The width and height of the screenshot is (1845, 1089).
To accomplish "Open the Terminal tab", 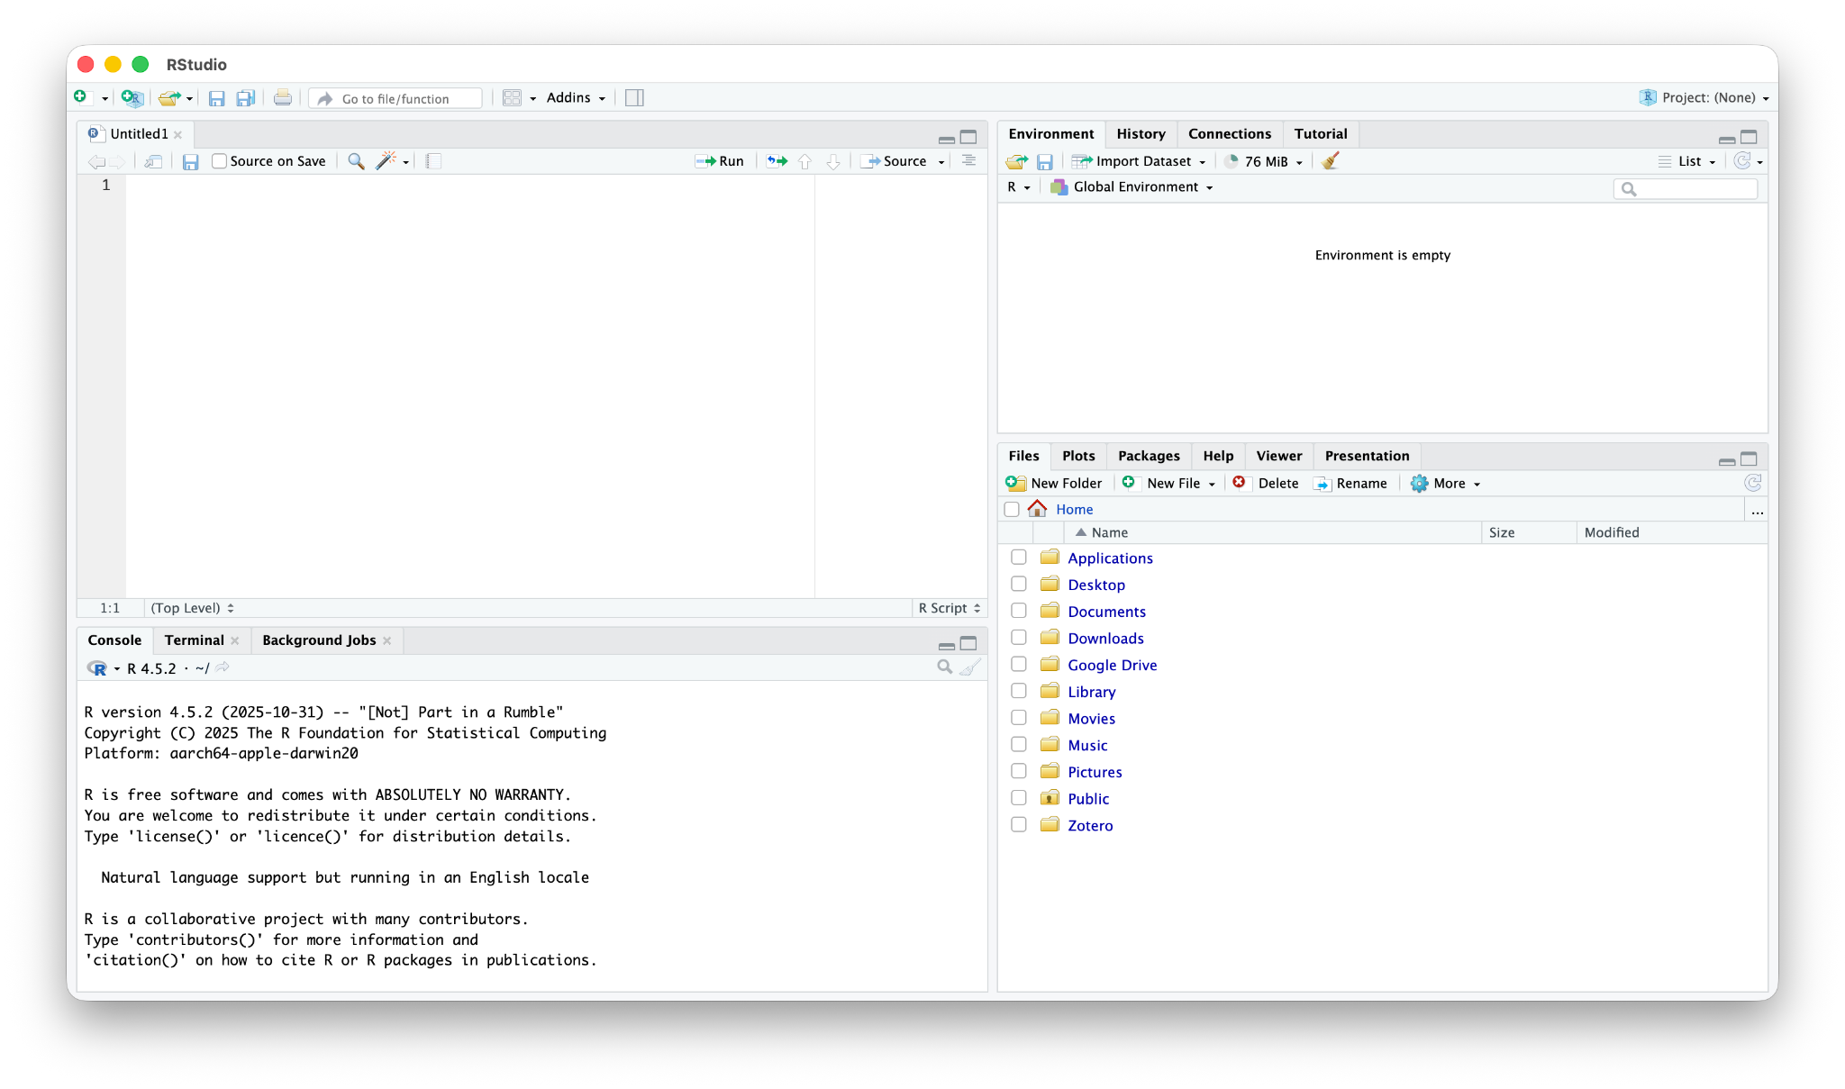I will pos(194,640).
